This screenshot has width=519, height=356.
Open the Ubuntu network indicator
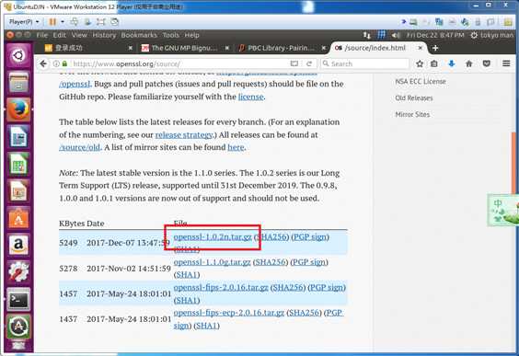(x=367, y=35)
